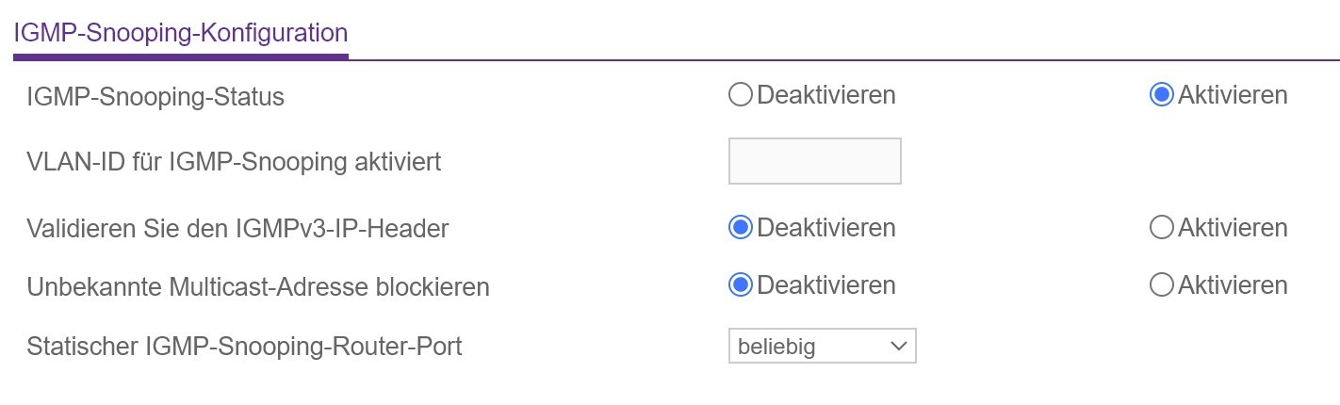Open the static router port 'beliebig' dropdown
This screenshot has width=1340, height=405.
coord(810,347)
